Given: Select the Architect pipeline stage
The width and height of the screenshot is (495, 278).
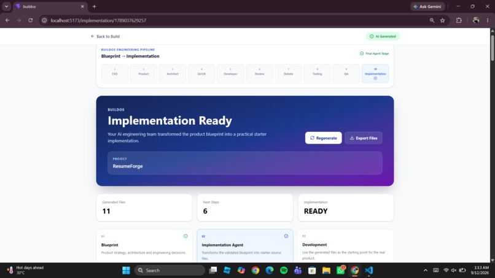Looking at the screenshot, I should click(173, 73).
